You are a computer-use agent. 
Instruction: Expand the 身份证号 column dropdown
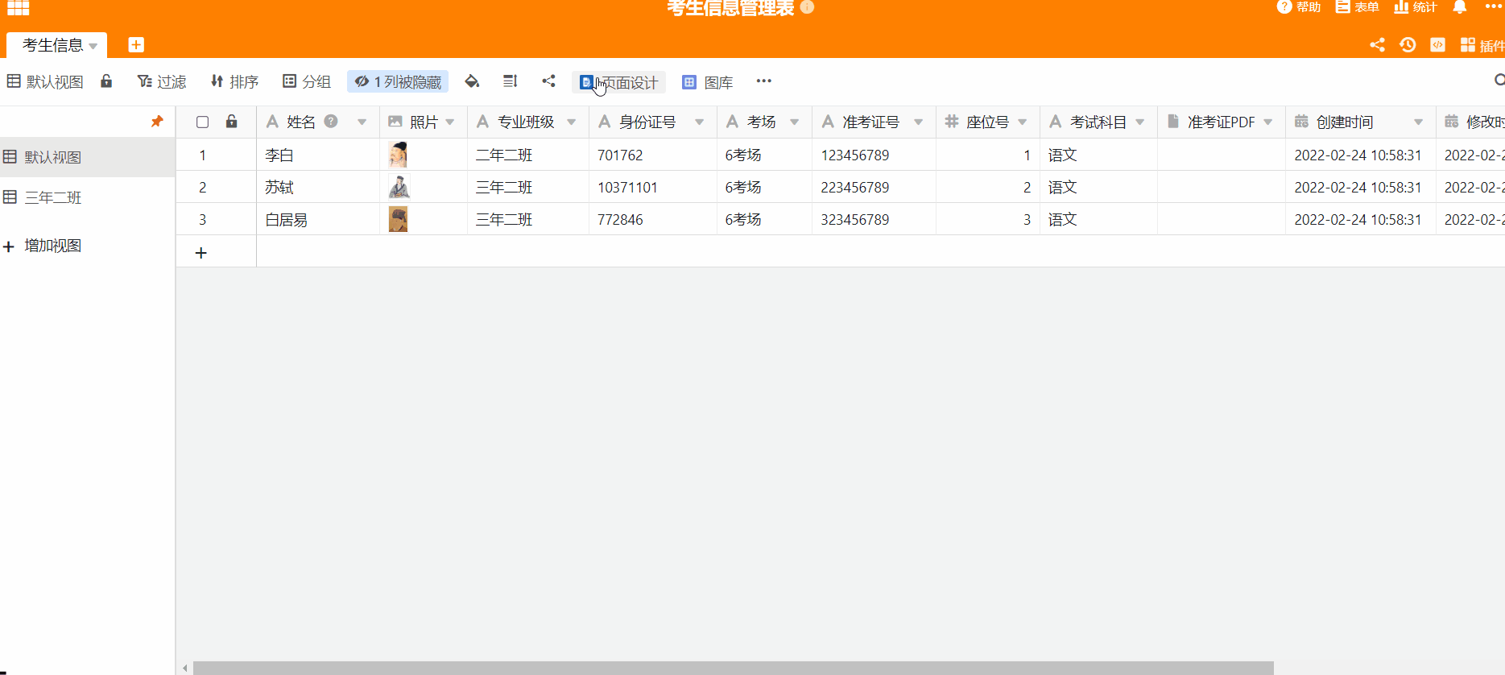tap(700, 122)
